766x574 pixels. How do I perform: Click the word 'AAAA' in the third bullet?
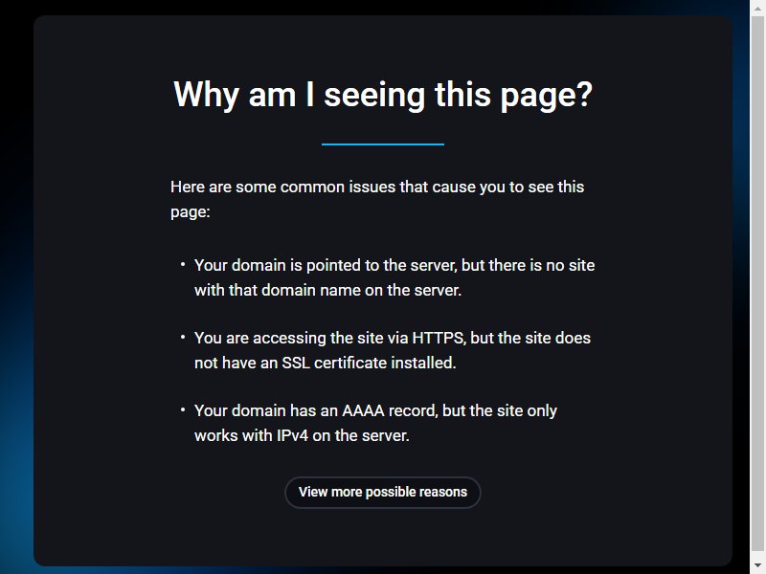tap(363, 410)
